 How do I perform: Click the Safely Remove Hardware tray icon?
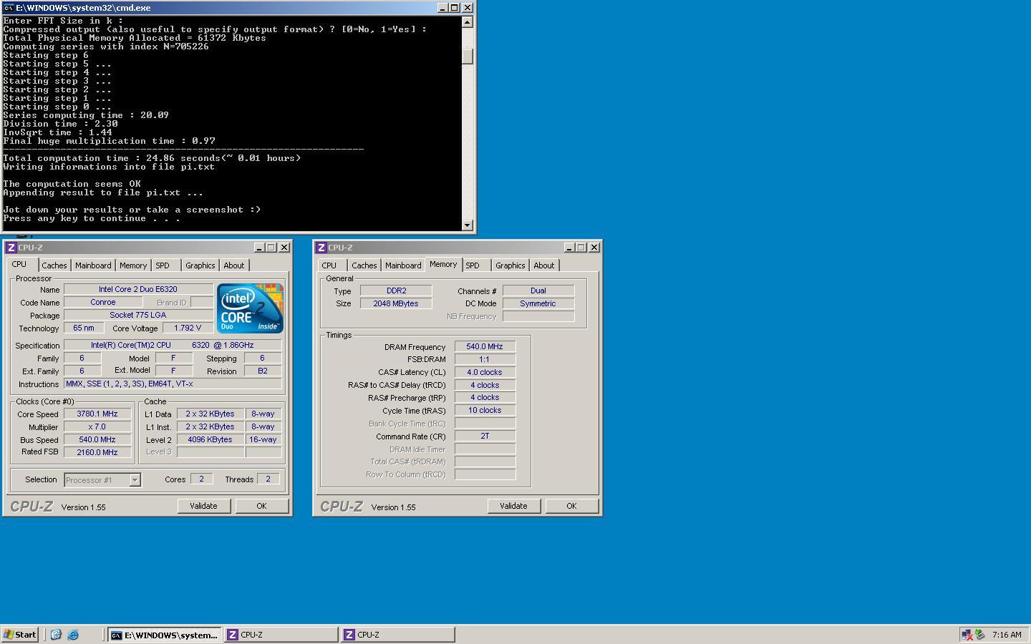(980, 635)
